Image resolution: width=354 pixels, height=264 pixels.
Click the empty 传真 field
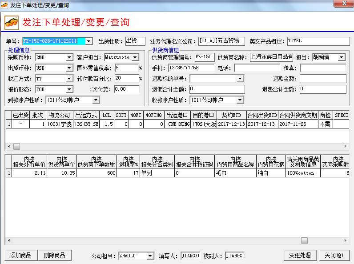[323, 68]
